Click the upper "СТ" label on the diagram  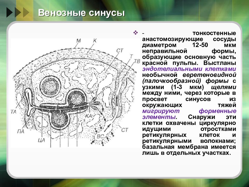point(120,51)
